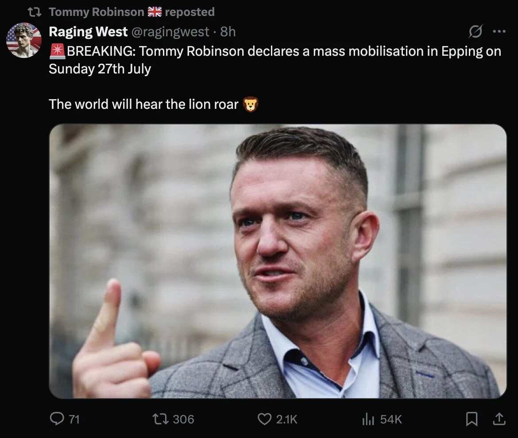This screenshot has height=438, width=518.
Task: Share the post using the upload icon
Action: [x=499, y=419]
